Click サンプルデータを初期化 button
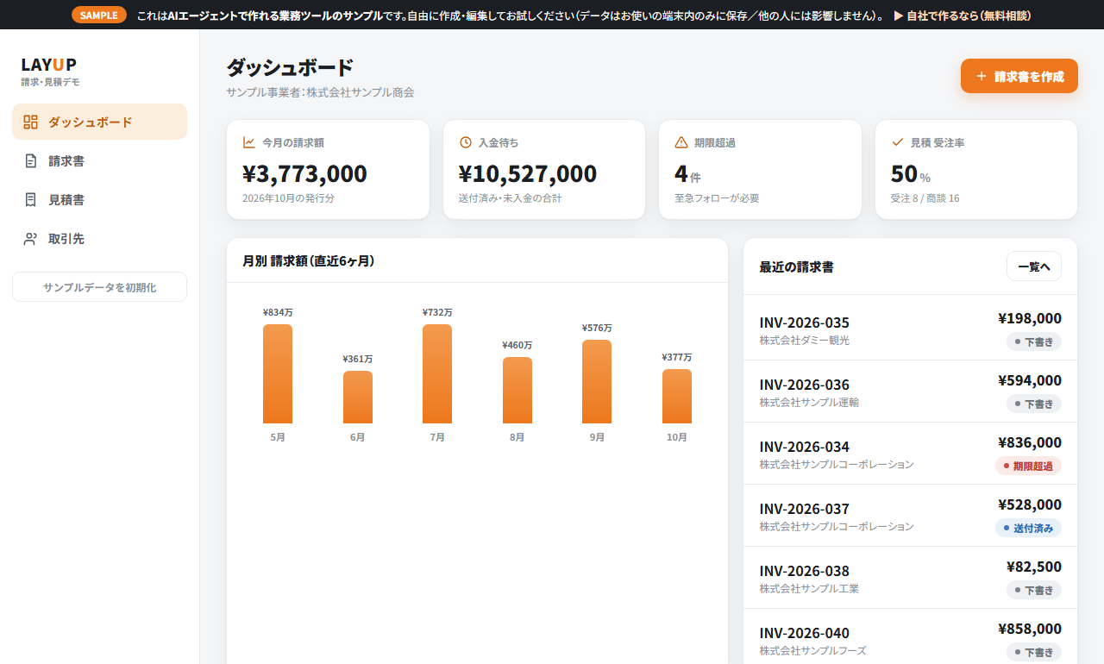 tap(99, 287)
